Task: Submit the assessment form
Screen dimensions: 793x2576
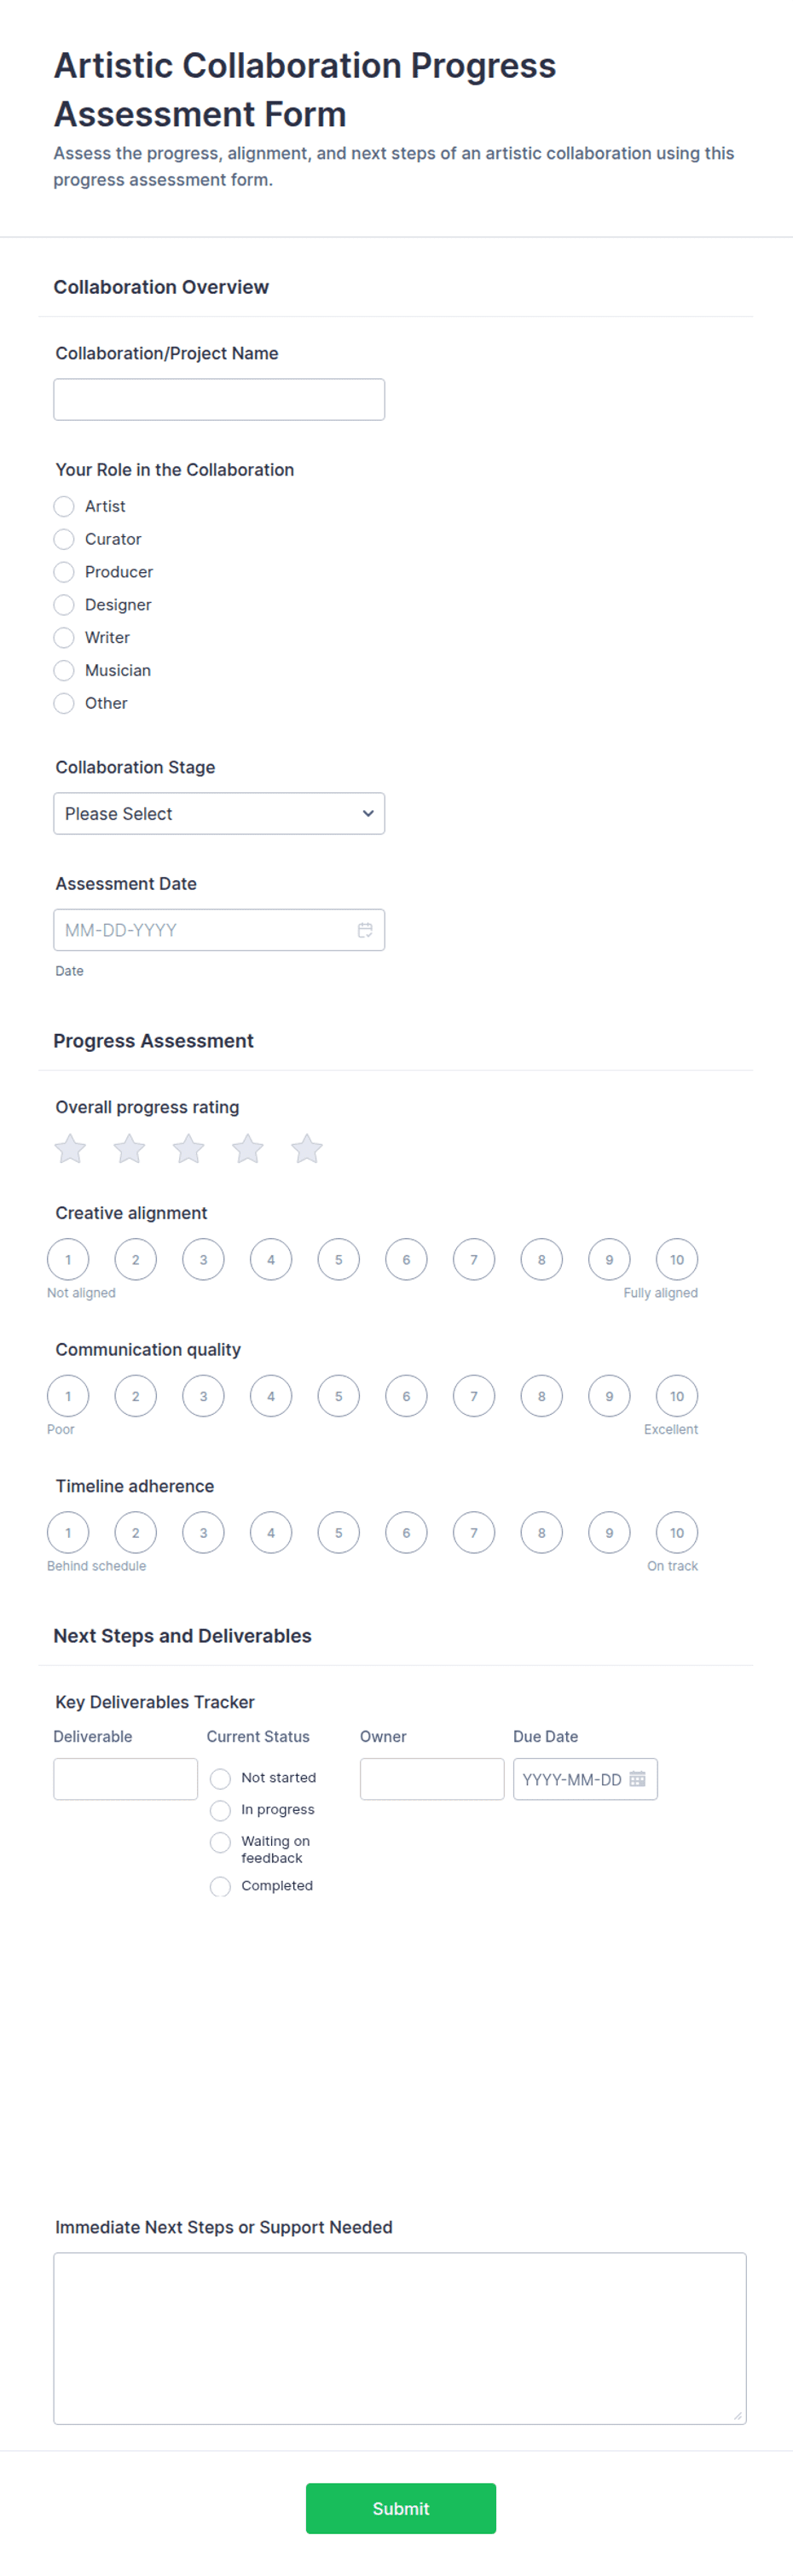Action: click(401, 2508)
